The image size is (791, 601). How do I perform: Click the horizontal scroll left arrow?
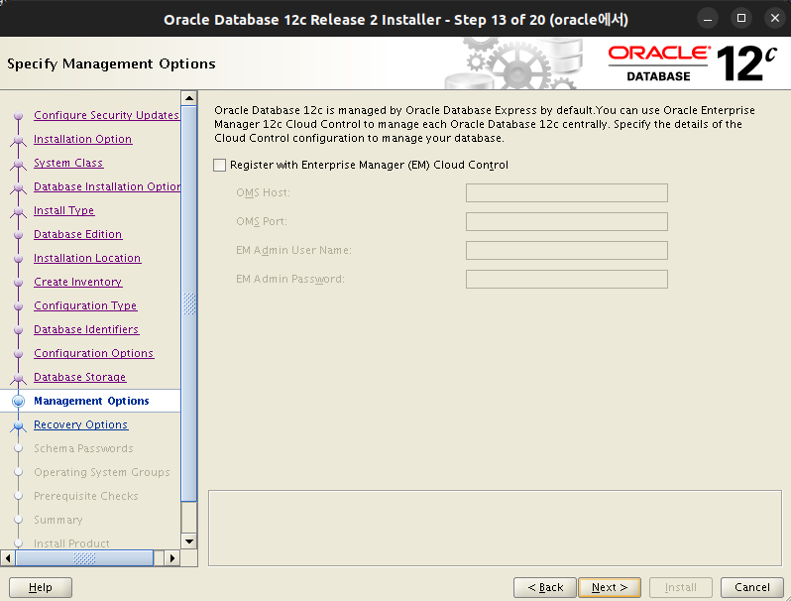pos(8,558)
